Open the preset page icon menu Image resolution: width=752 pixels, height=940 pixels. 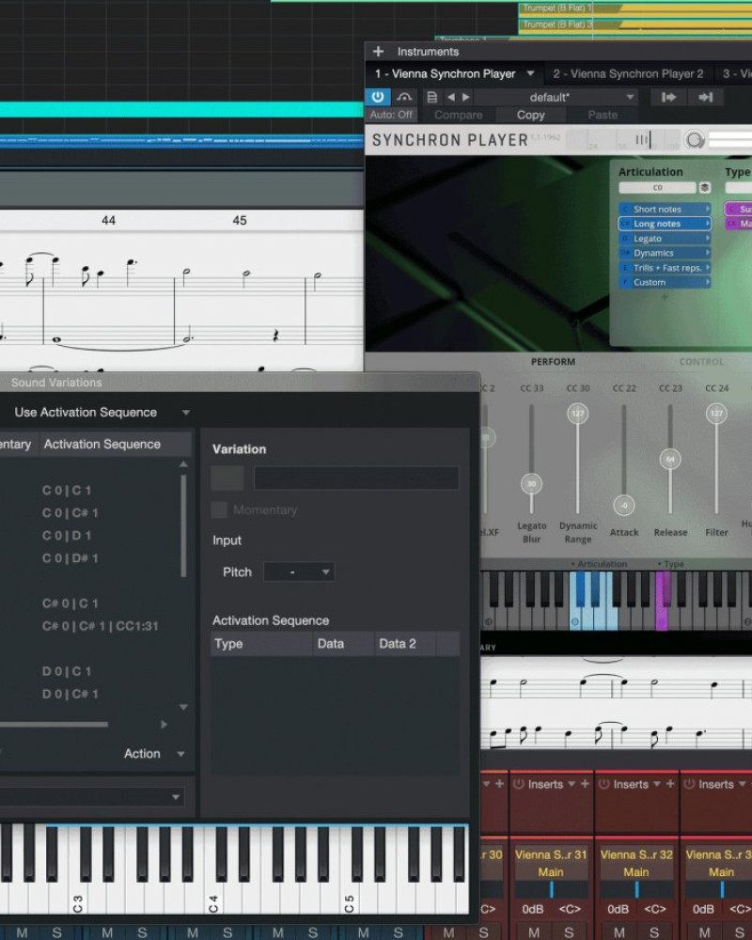click(431, 97)
